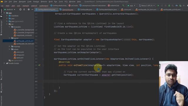The height and width of the screenshot is (106, 188).
Task: Open the Resource Manager sidebar tab
Action: tap(1, 28)
